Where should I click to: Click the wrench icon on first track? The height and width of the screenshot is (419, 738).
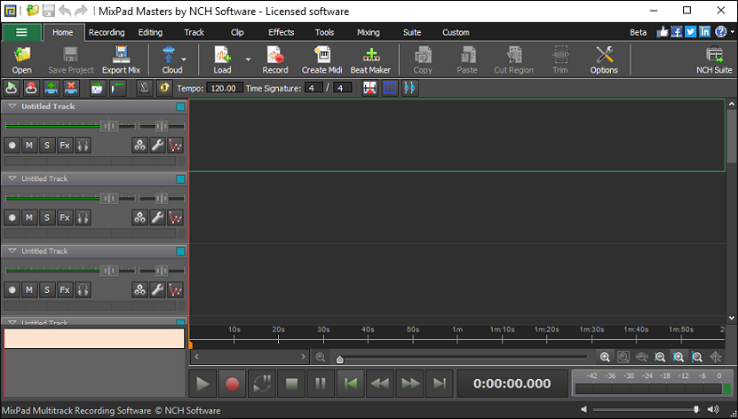tap(157, 146)
